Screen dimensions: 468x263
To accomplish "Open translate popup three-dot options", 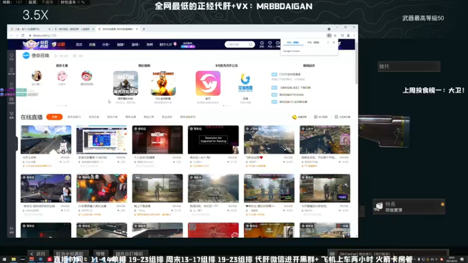I will (328, 42).
